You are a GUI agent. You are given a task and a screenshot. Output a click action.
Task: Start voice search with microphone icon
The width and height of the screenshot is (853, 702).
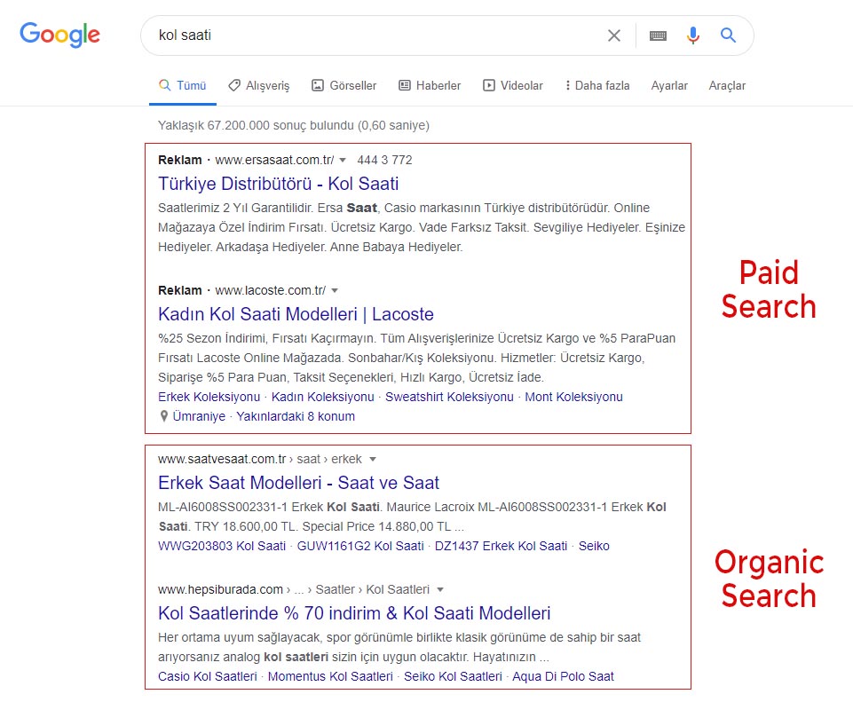[693, 35]
